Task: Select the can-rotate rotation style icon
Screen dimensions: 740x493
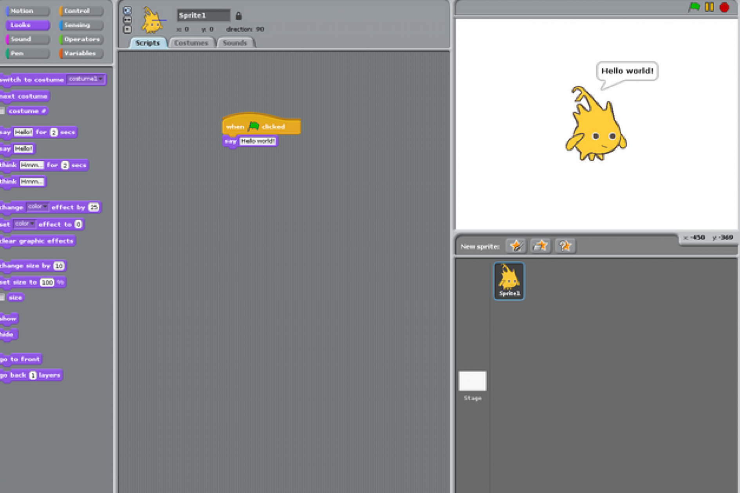Action: click(127, 11)
